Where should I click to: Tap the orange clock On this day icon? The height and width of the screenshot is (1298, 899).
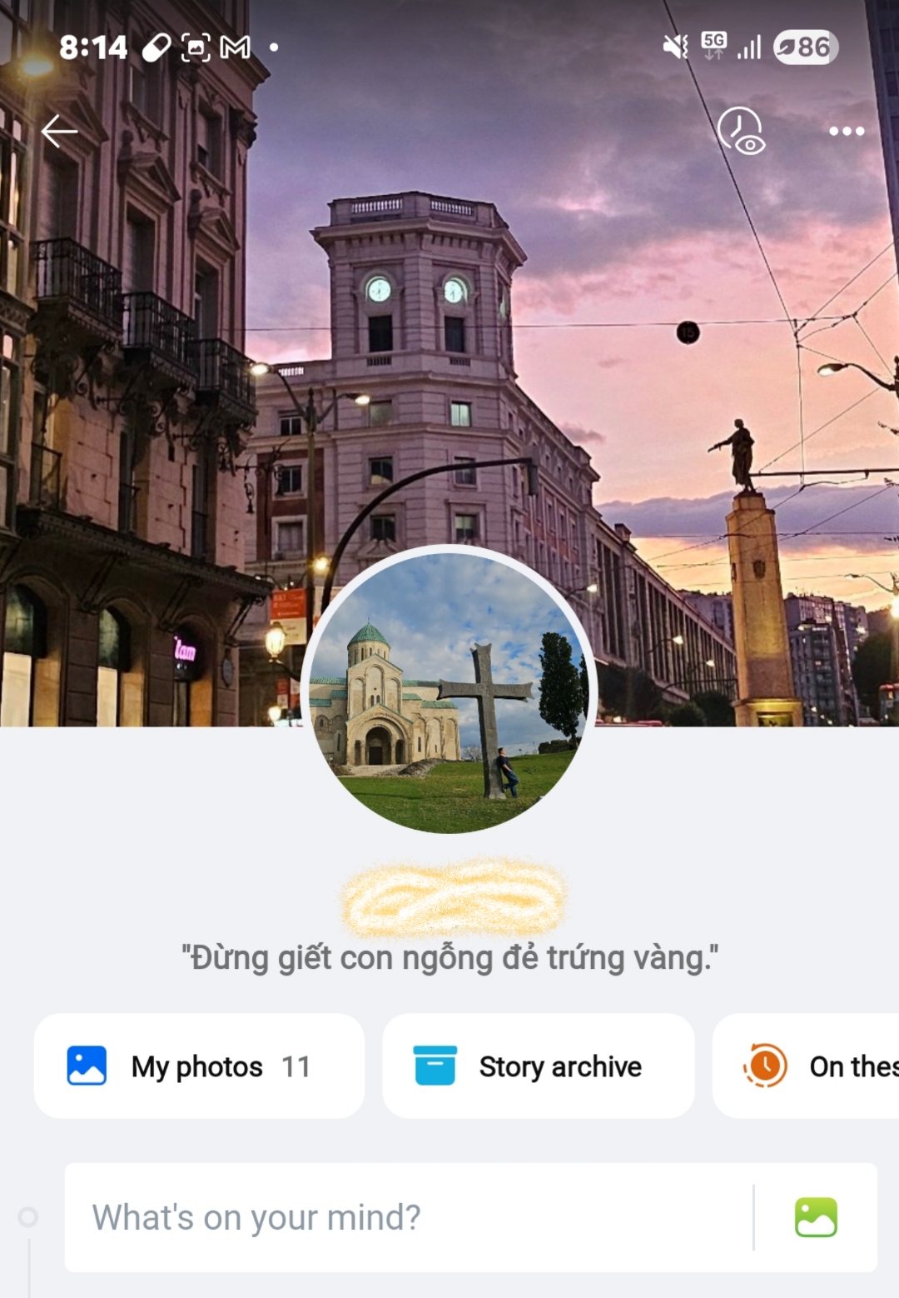coord(765,1066)
